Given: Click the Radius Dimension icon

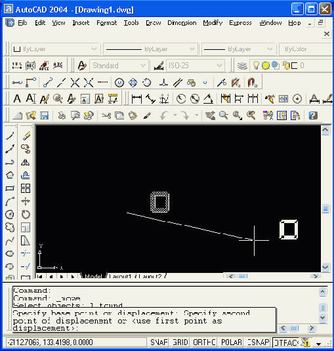Looking at the screenshot, I should point(181,98).
